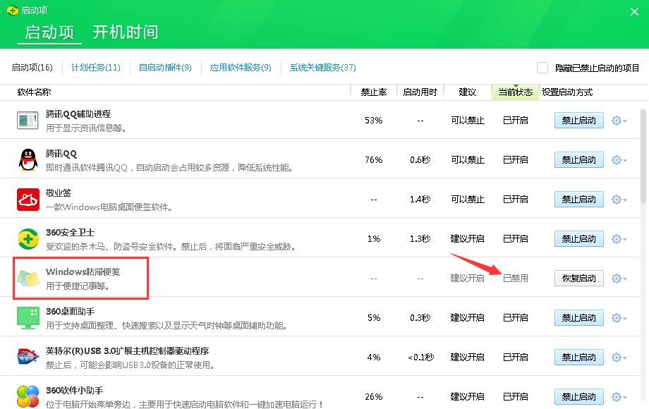
Task: Click the 360软件小助手 colorful ball icon
Action: [28, 396]
